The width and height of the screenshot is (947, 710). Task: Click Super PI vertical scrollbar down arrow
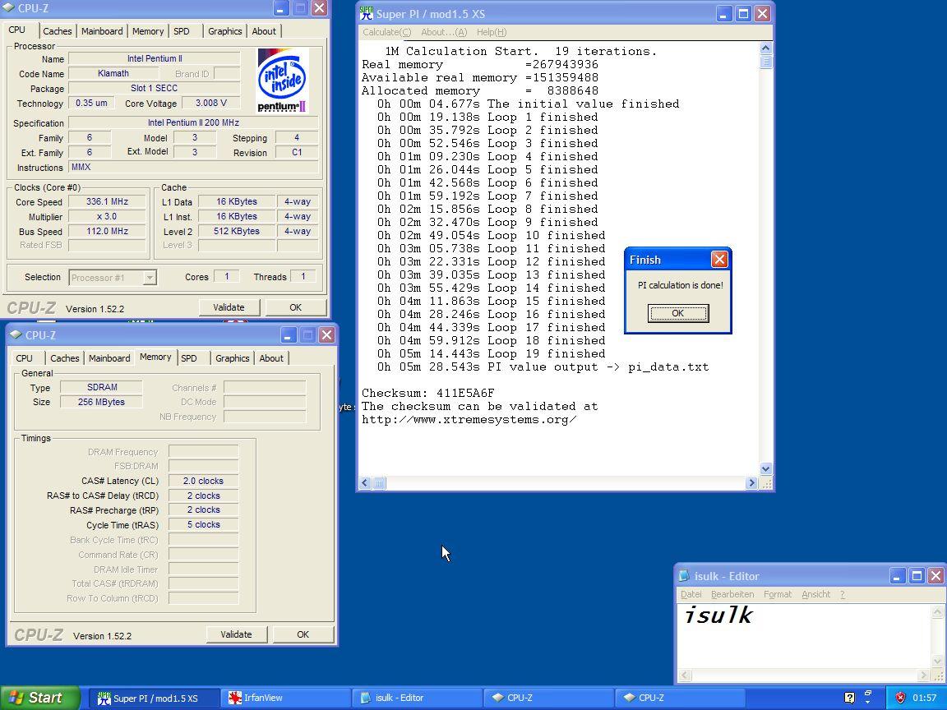766,468
